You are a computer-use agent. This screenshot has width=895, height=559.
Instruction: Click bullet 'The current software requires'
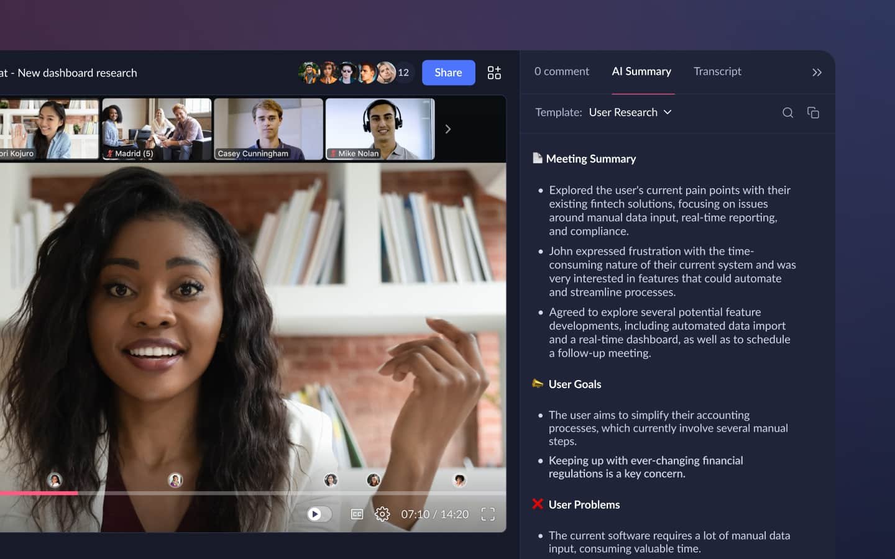669,542
